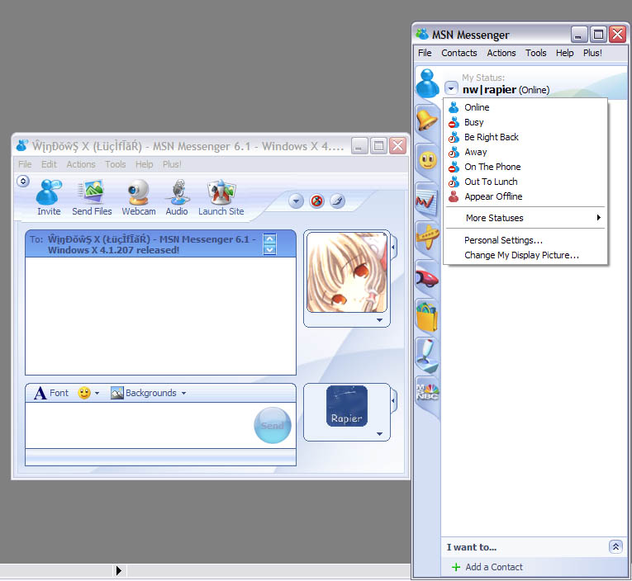632x581 pixels.
Task: Open Personal Settings from status menu
Action: point(525,240)
